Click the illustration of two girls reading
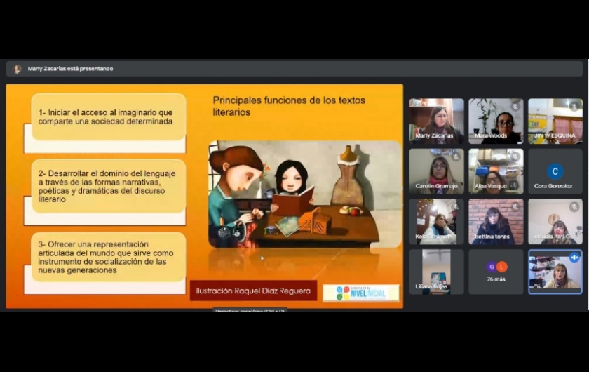This screenshot has width=589, height=372. (305, 194)
